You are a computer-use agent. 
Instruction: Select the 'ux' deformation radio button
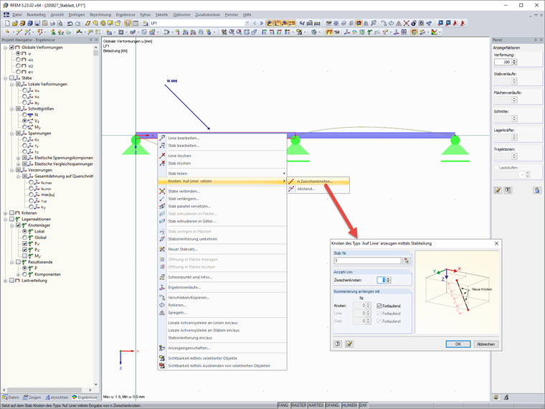coord(19,60)
